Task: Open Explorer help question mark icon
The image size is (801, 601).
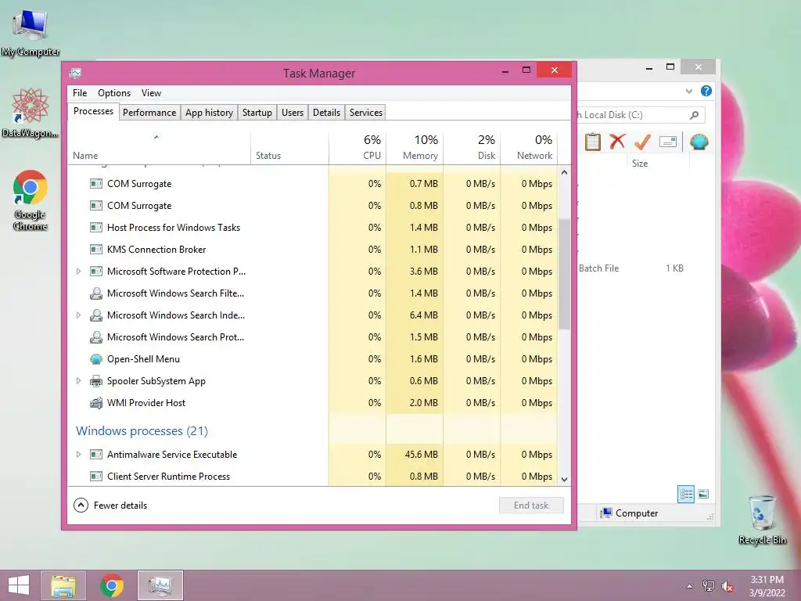Action: point(706,91)
